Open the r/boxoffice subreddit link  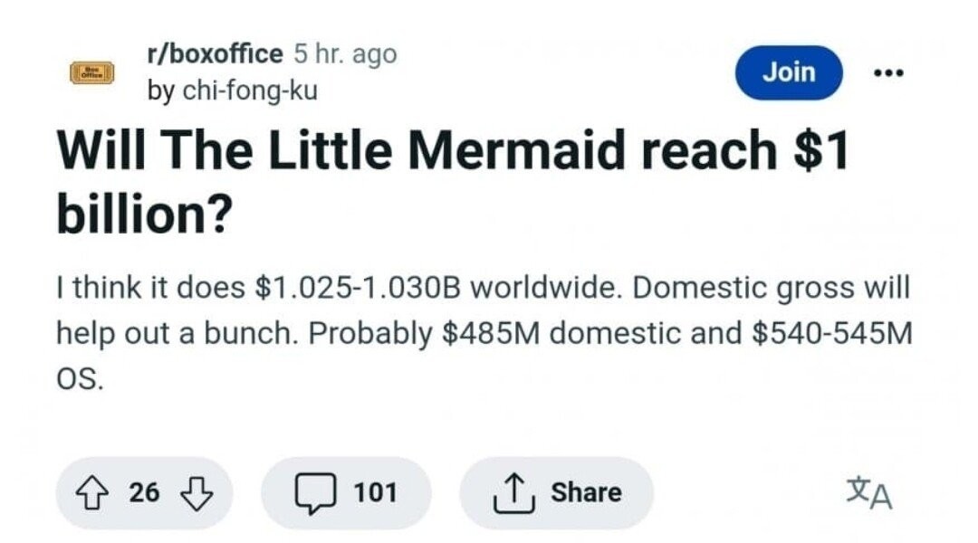215,54
